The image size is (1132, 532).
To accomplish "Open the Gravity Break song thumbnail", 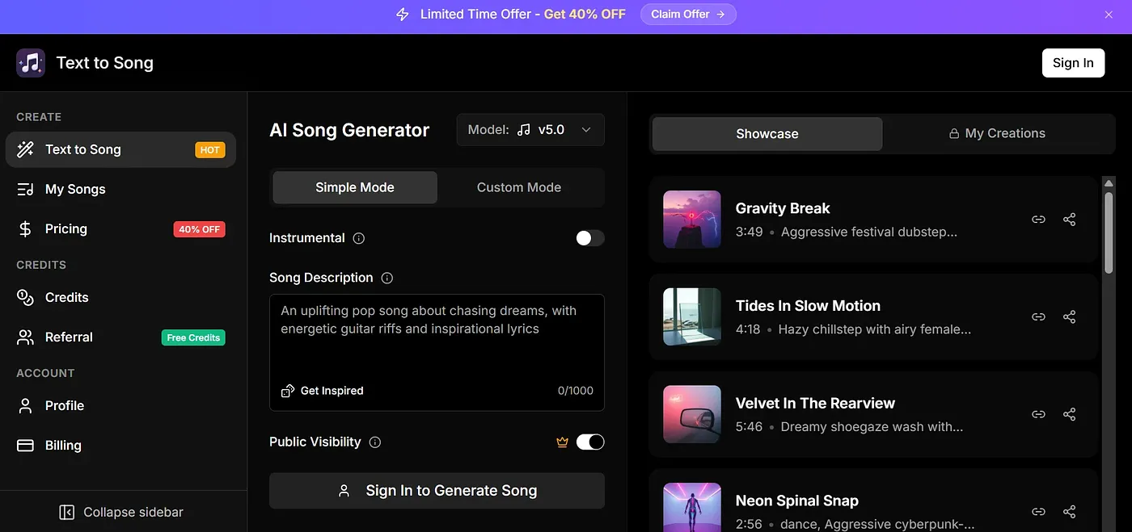I will tap(692, 219).
